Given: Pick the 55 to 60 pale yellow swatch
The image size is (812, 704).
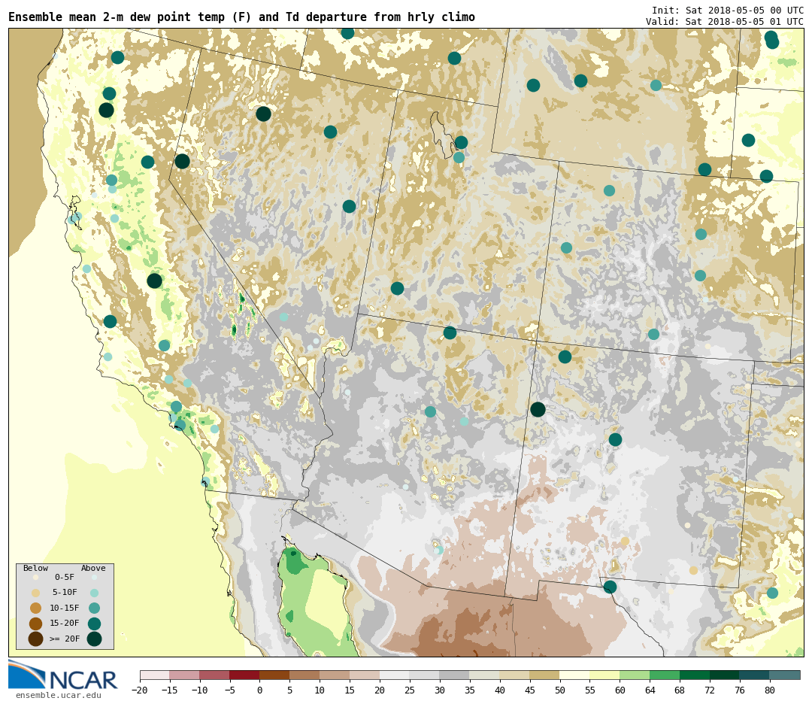Looking at the screenshot, I should click(x=605, y=675).
